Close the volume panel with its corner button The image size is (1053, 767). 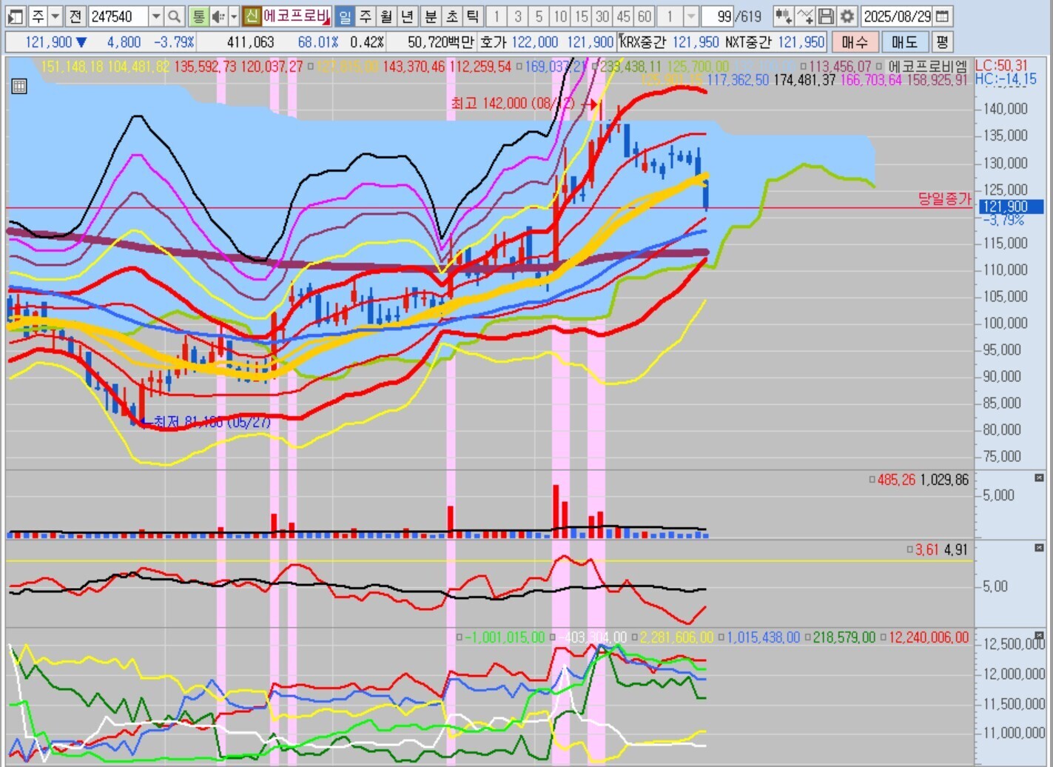(1039, 478)
